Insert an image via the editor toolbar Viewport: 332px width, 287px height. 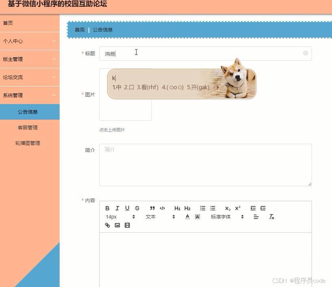[117, 225]
